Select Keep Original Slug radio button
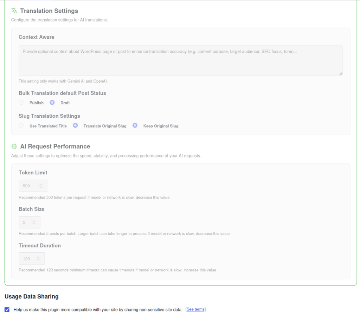This screenshot has width=360, height=316. tap(135, 125)
